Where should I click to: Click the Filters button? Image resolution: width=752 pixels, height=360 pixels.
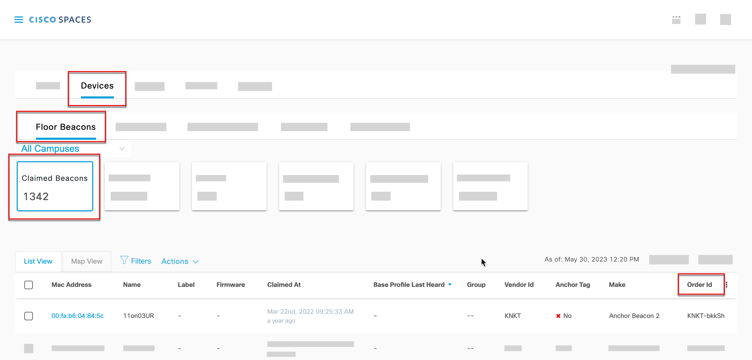(x=141, y=261)
